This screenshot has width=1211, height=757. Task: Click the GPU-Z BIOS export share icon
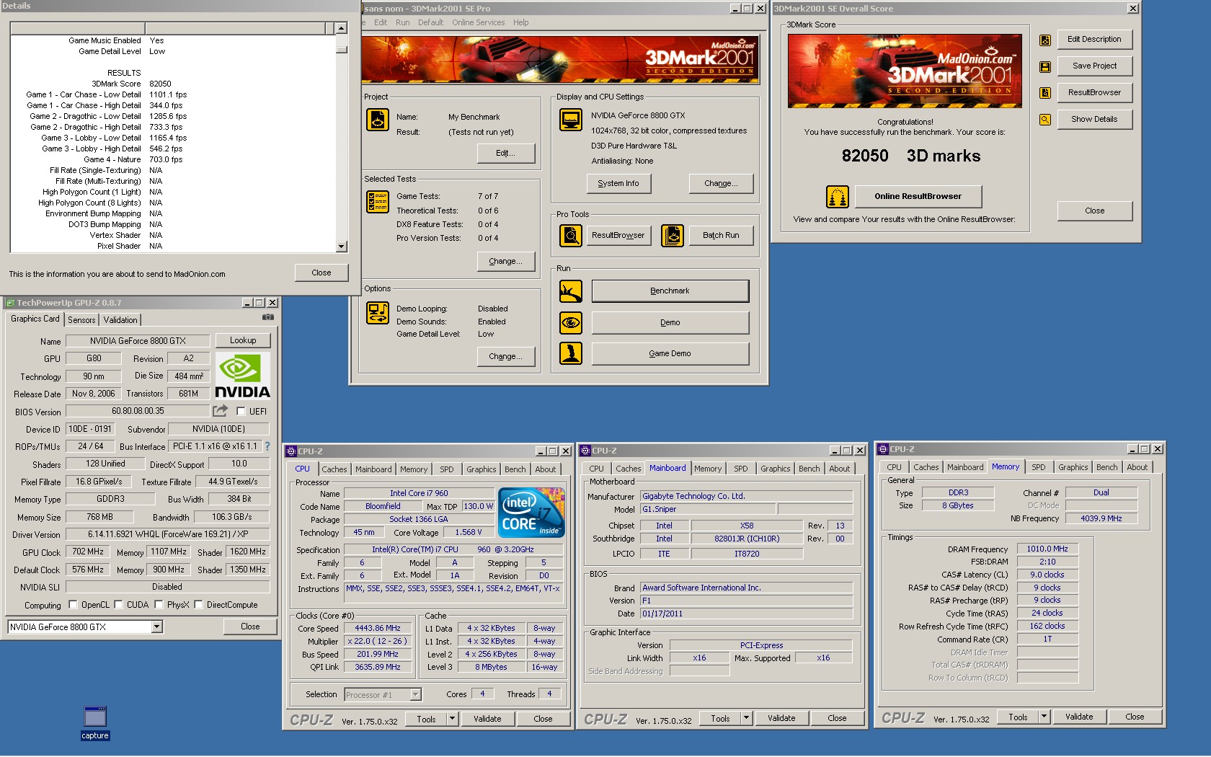[x=220, y=411]
